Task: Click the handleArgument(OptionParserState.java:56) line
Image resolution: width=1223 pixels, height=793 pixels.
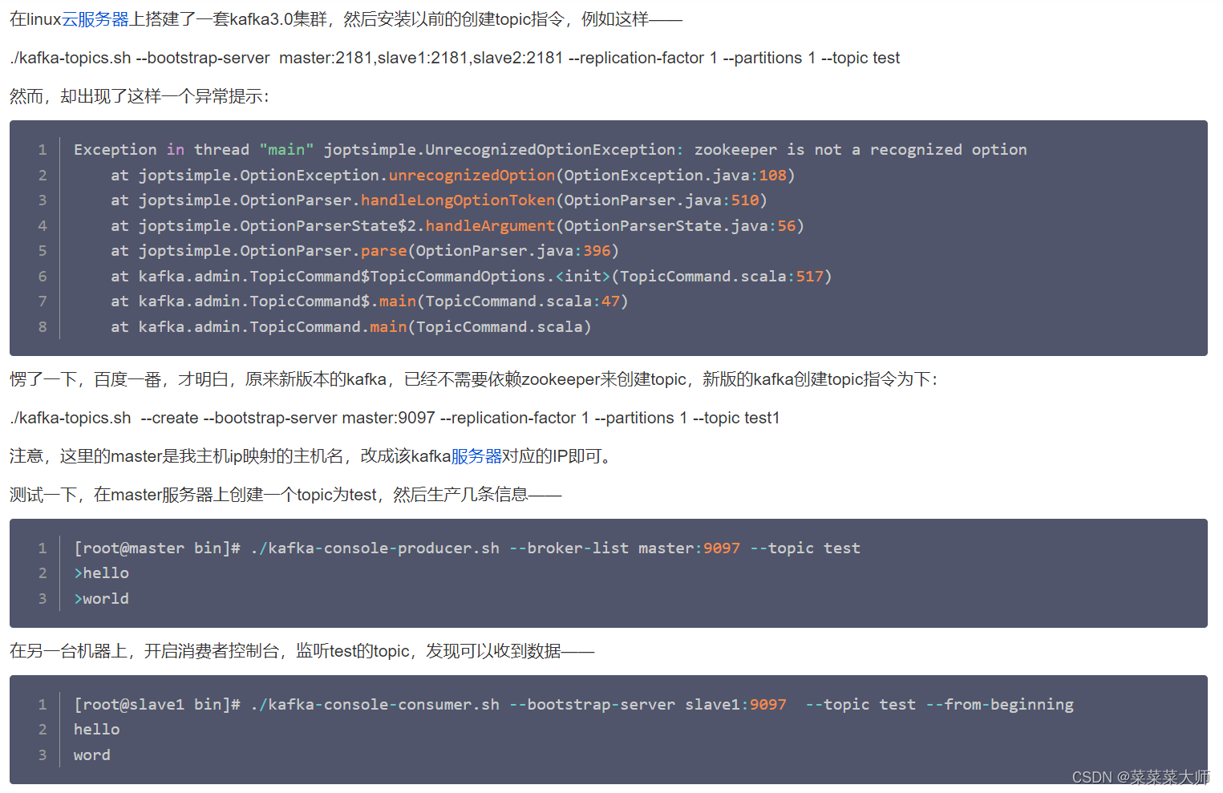Action: [457, 225]
